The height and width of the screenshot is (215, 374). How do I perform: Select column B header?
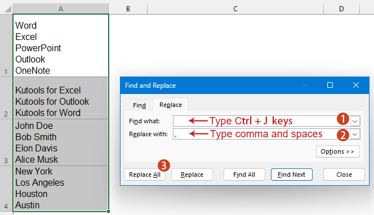pyautogui.click(x=128, y=9)
